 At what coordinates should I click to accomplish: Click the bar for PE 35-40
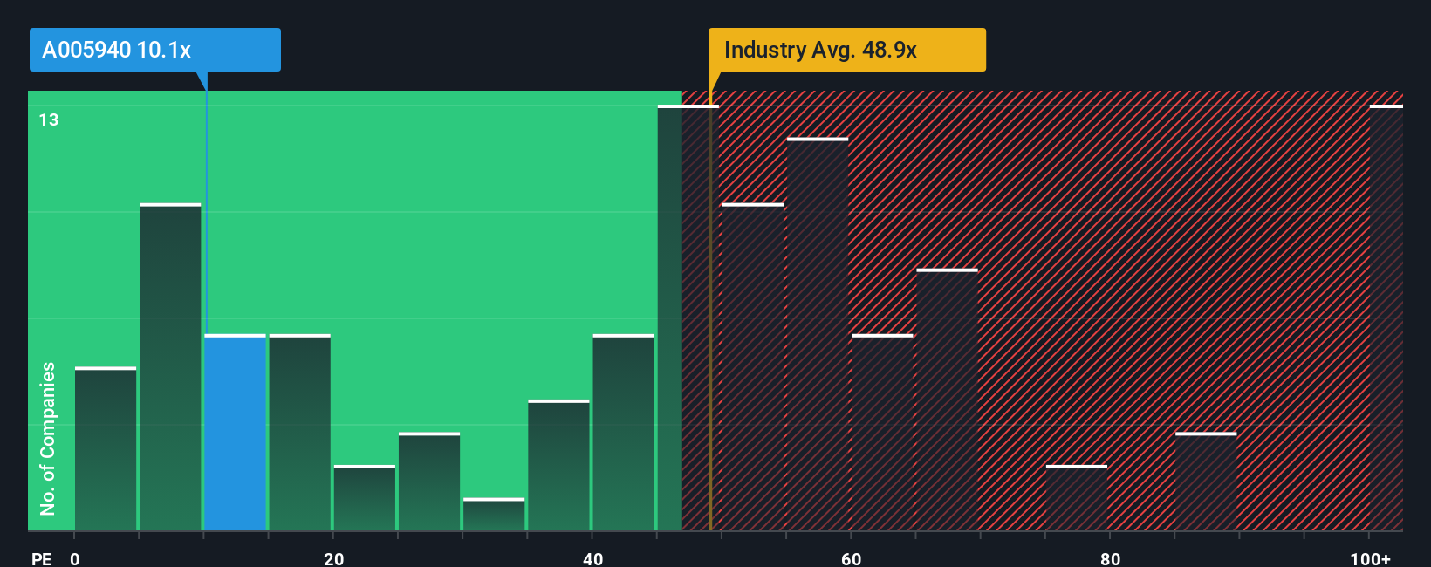(x=558, y=466)
